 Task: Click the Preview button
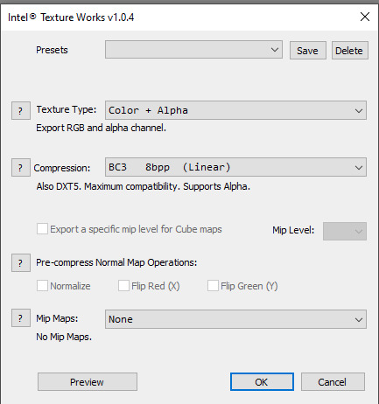click(88, 382)
